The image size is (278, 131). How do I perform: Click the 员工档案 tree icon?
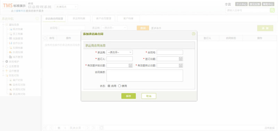pyautogui.click(x=11, y=34)
